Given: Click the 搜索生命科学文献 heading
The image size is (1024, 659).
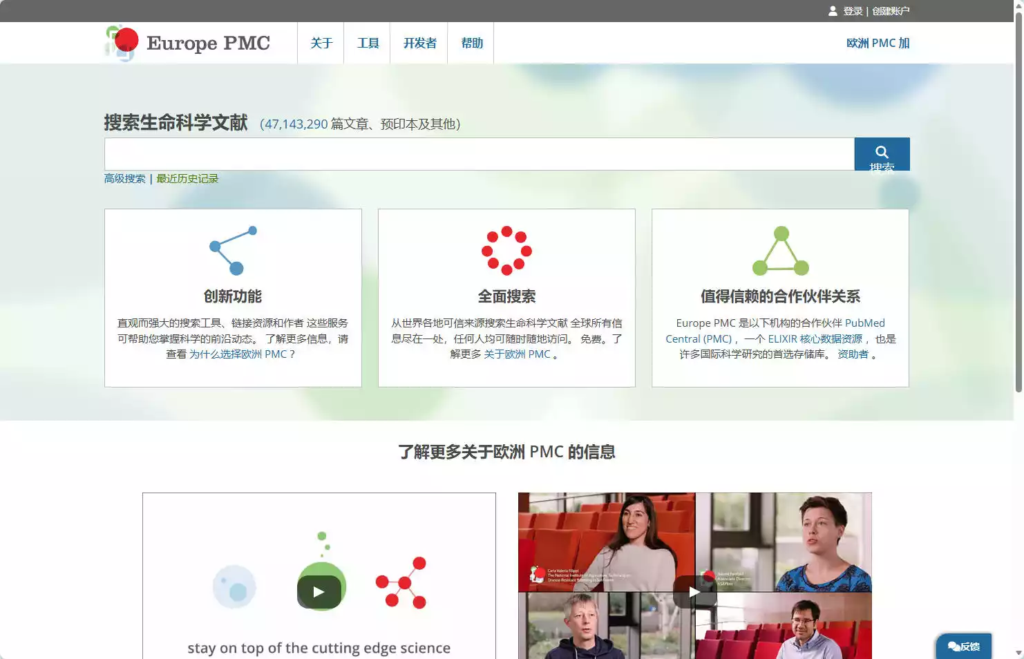Looking at the screenshot, I should tap(176, 123).
